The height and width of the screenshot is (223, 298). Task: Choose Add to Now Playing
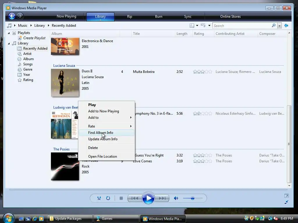[x=107, y=111]
